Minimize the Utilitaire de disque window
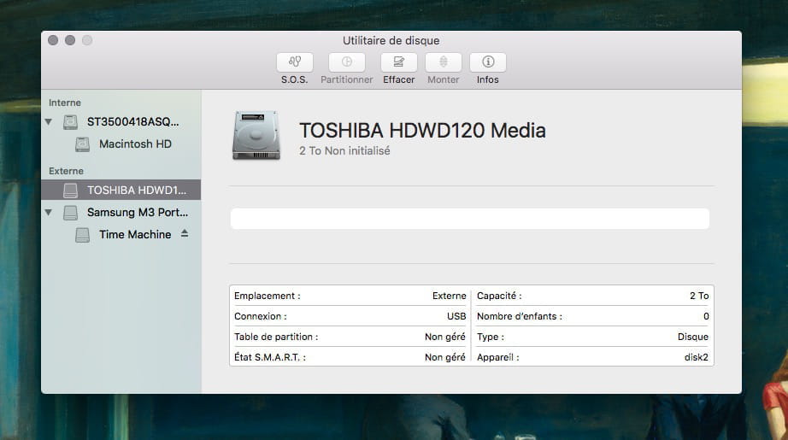Image resolution: width=788 pixels, height=440 pixels. 70,40
